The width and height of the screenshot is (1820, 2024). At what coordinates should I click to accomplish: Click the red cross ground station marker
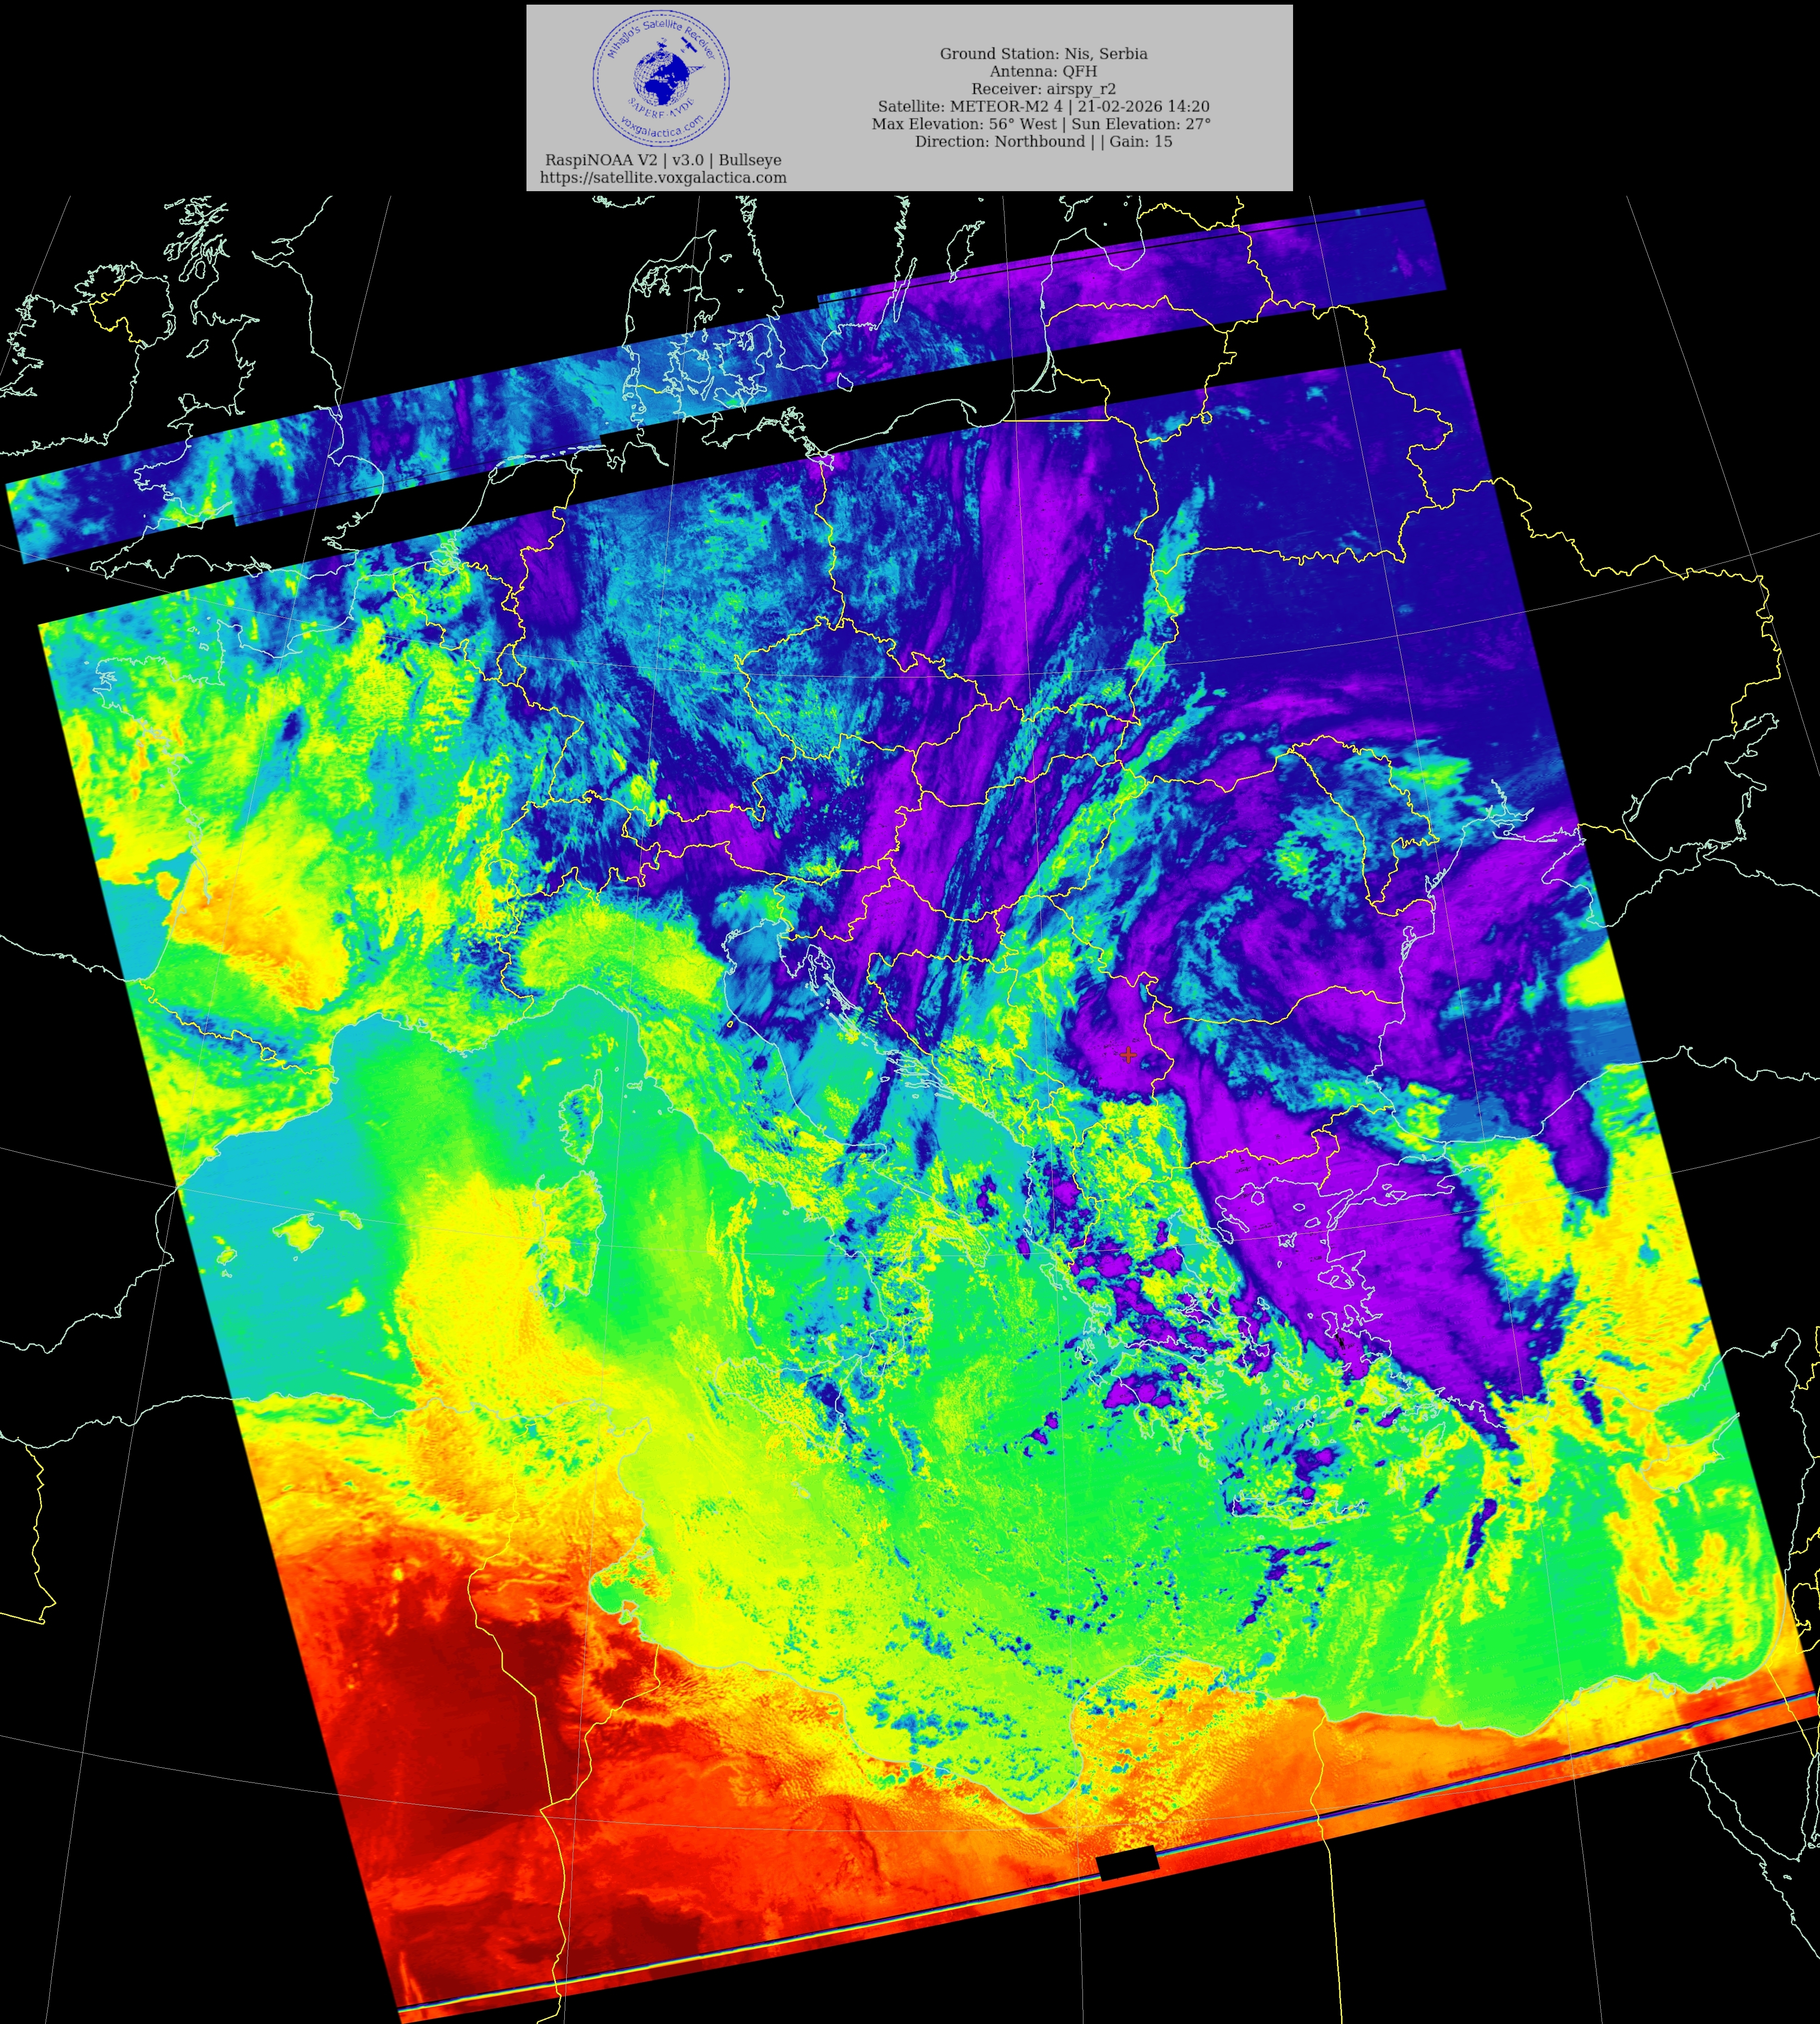pos(1128,1055)
